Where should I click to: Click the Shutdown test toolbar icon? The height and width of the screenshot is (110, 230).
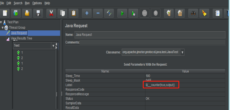(x=156, y=13)
